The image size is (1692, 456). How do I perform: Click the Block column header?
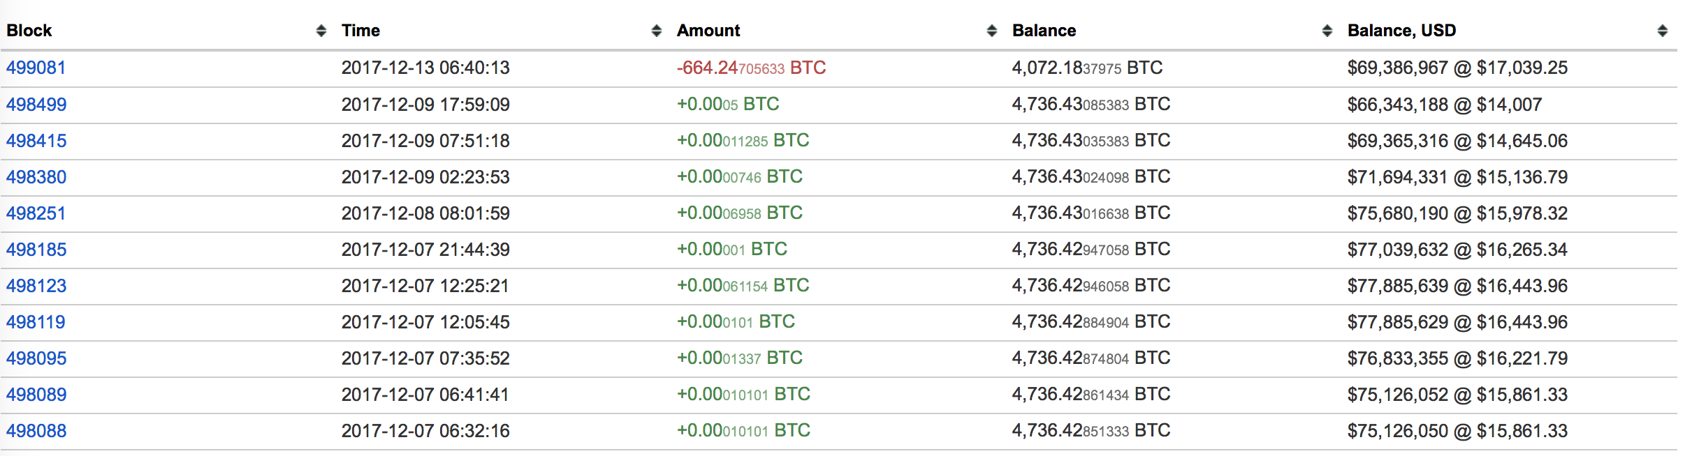29,31
